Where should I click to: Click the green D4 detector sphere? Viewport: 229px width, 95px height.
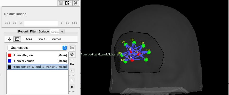click(x=126, y=45)
